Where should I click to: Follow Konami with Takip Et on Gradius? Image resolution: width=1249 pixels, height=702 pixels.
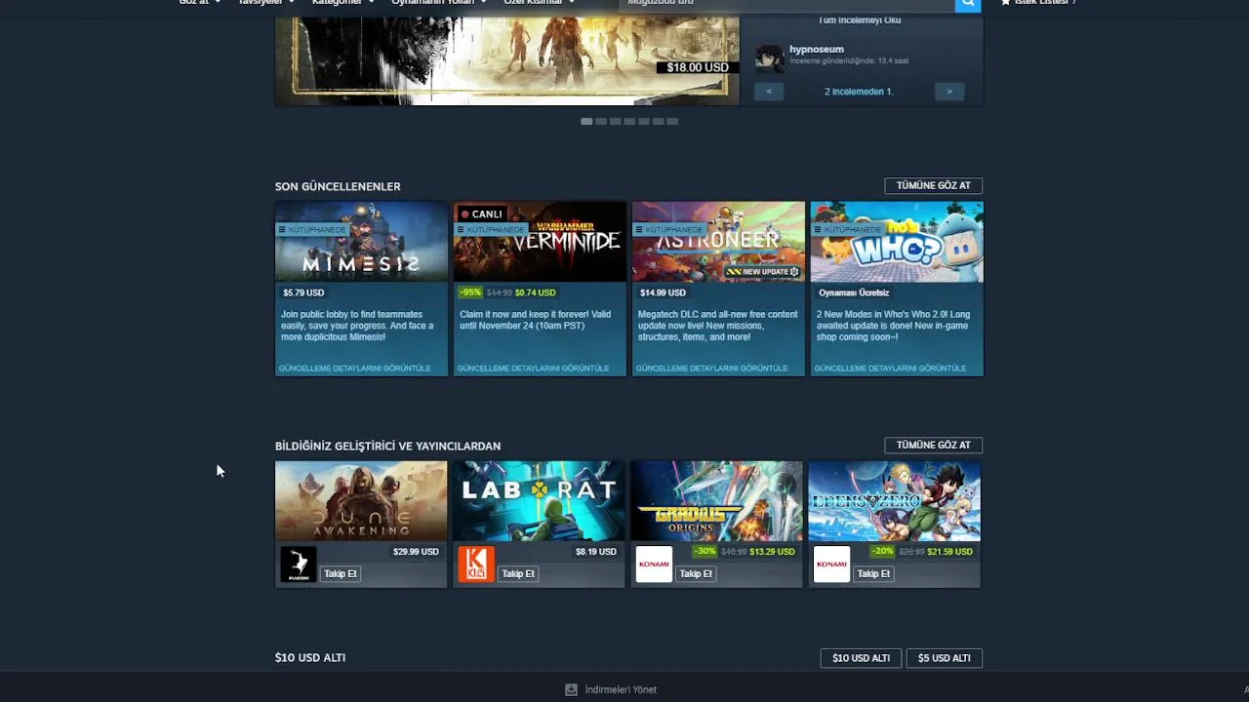[x=696, y=573]
